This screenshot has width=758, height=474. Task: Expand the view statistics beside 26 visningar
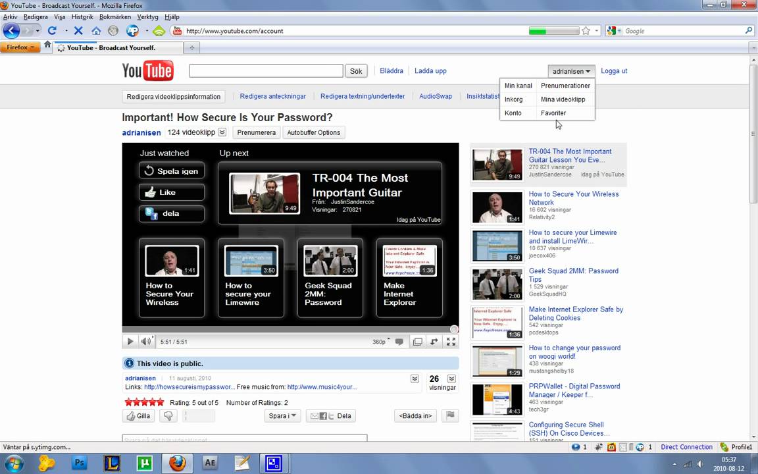coord(451,379)
